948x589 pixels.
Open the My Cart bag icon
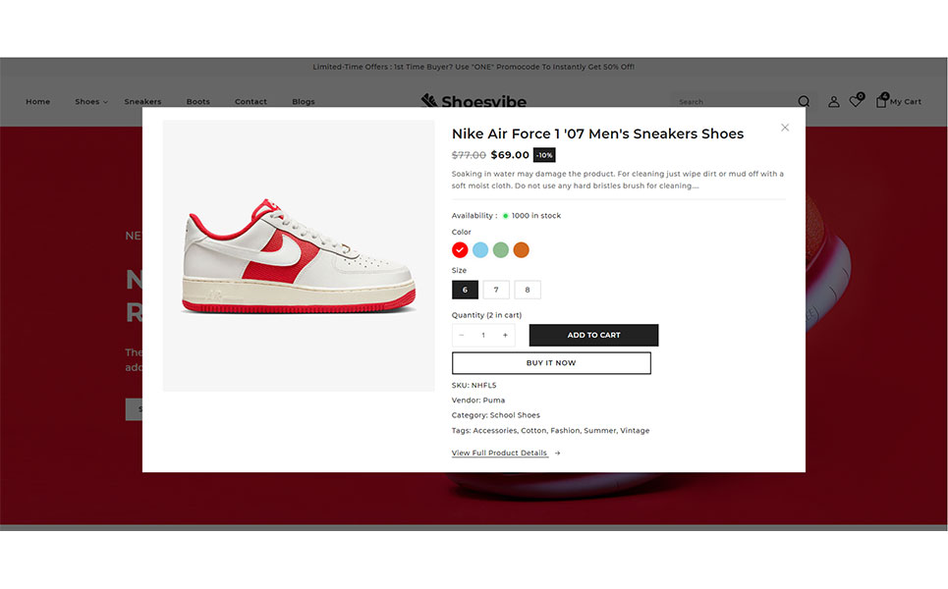click(881, 101)
